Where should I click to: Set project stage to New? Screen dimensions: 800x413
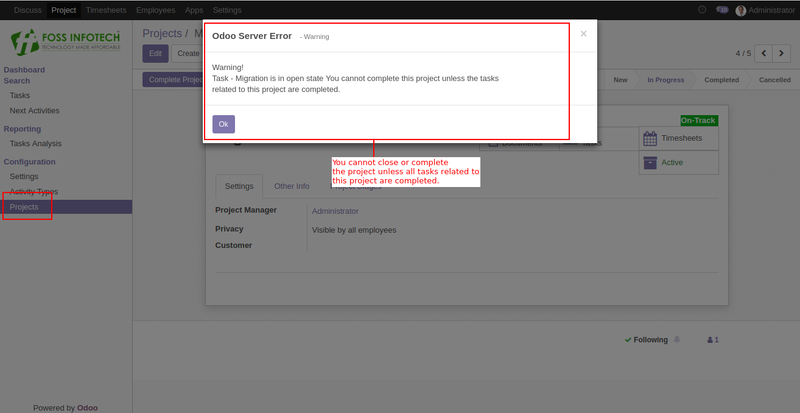(x=620, y=80)
